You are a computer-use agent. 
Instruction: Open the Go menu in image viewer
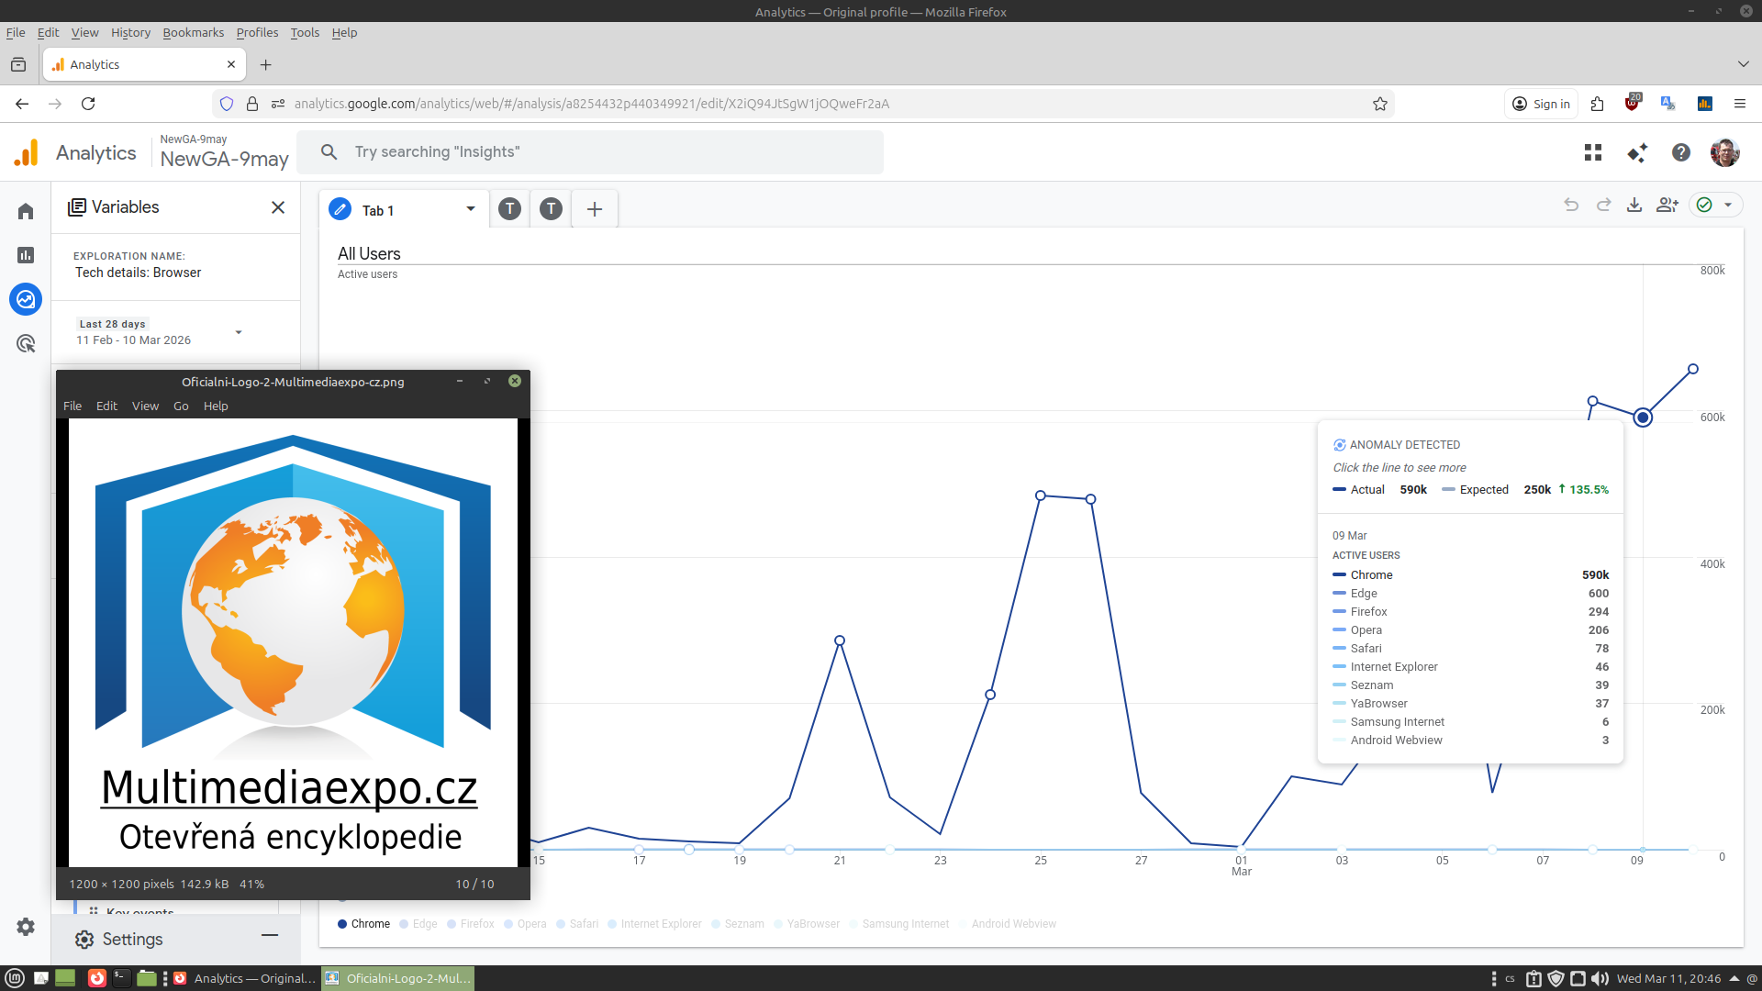click(181, 406)
